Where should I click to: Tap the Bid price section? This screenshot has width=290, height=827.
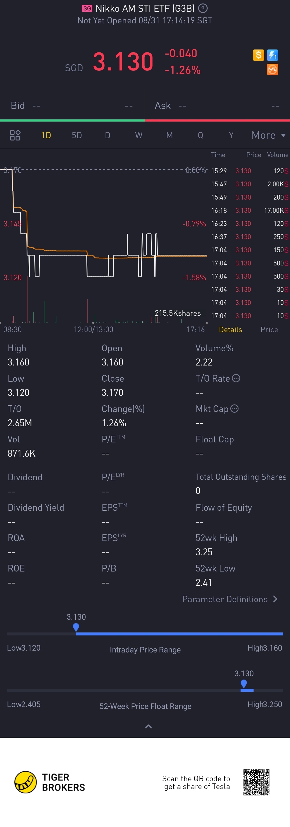pyautogui.click(x=72, y=106)
